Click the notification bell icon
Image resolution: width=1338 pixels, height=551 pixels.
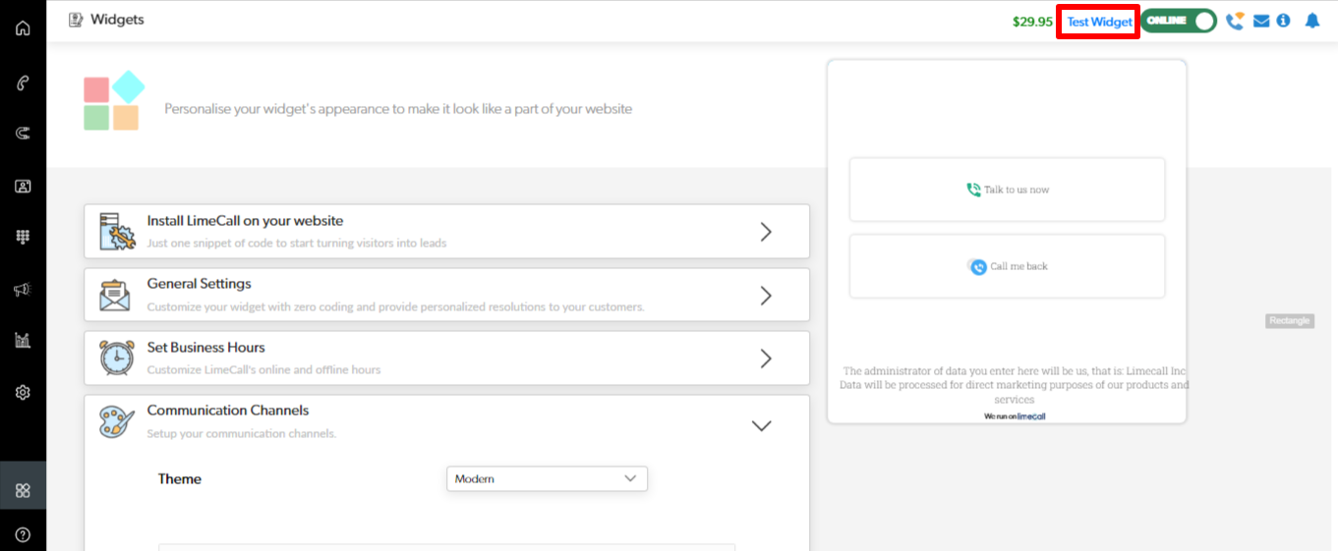tap(1311, 21)
